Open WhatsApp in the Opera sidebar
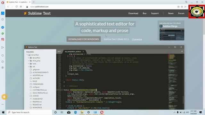Viewport: 205px width, 115px height. click(x=3, y=34)
